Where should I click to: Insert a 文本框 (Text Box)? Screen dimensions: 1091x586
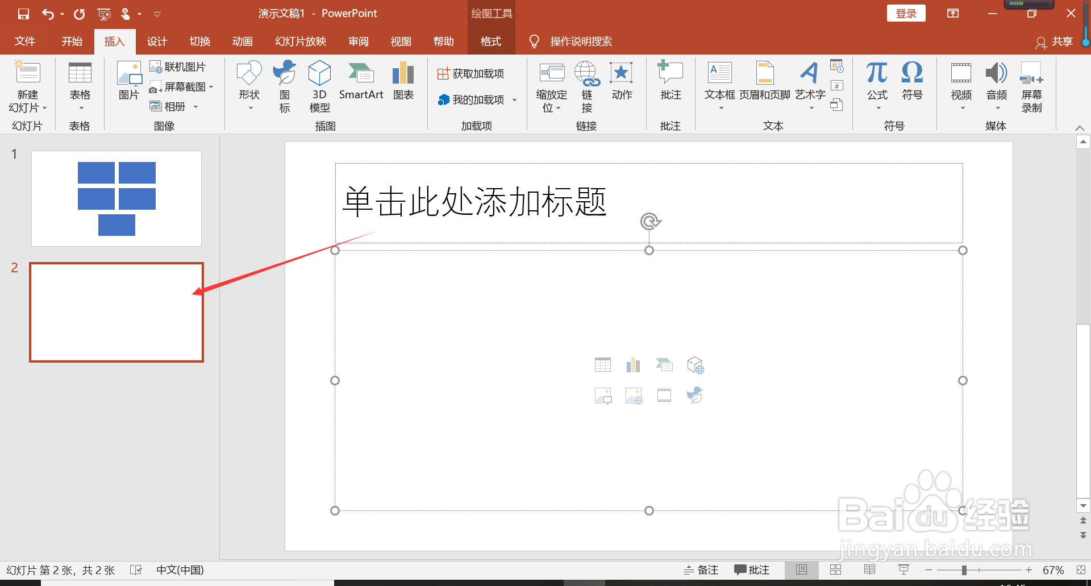(x=719, y=82)
